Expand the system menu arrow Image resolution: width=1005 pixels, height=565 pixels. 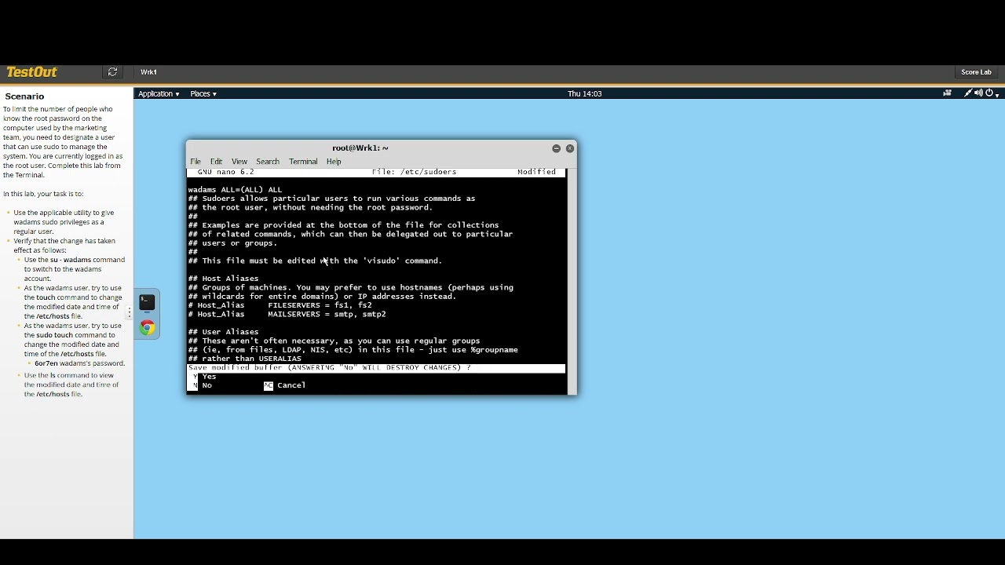pos(997,94)
